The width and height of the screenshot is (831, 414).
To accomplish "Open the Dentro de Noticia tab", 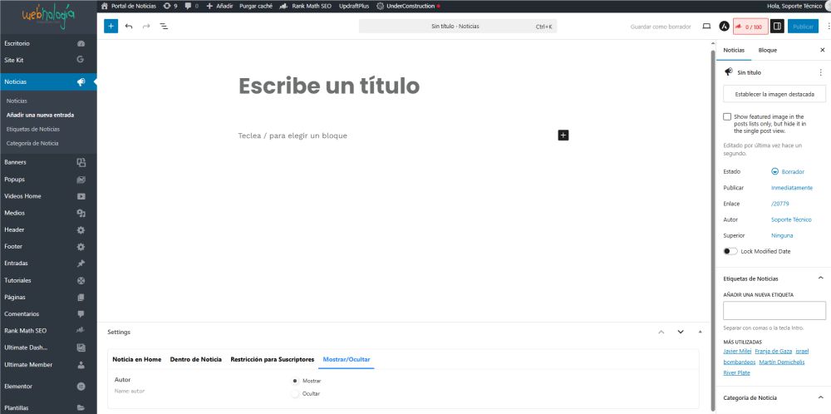I will (195, 359).
